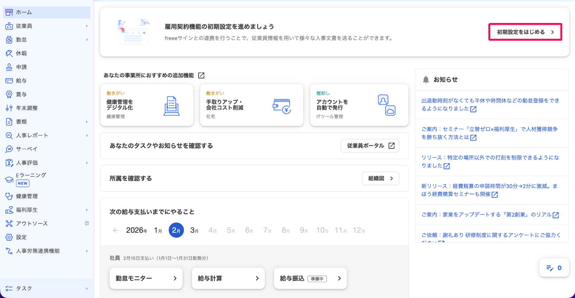Expand the 書類 submenu chevron
The width and height of the screenshot is (575, 298).
(87, 122)
